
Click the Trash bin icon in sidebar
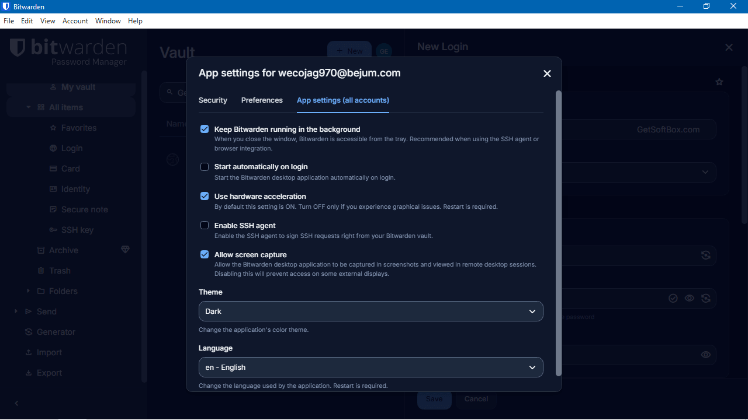click(x=41, y=271)
